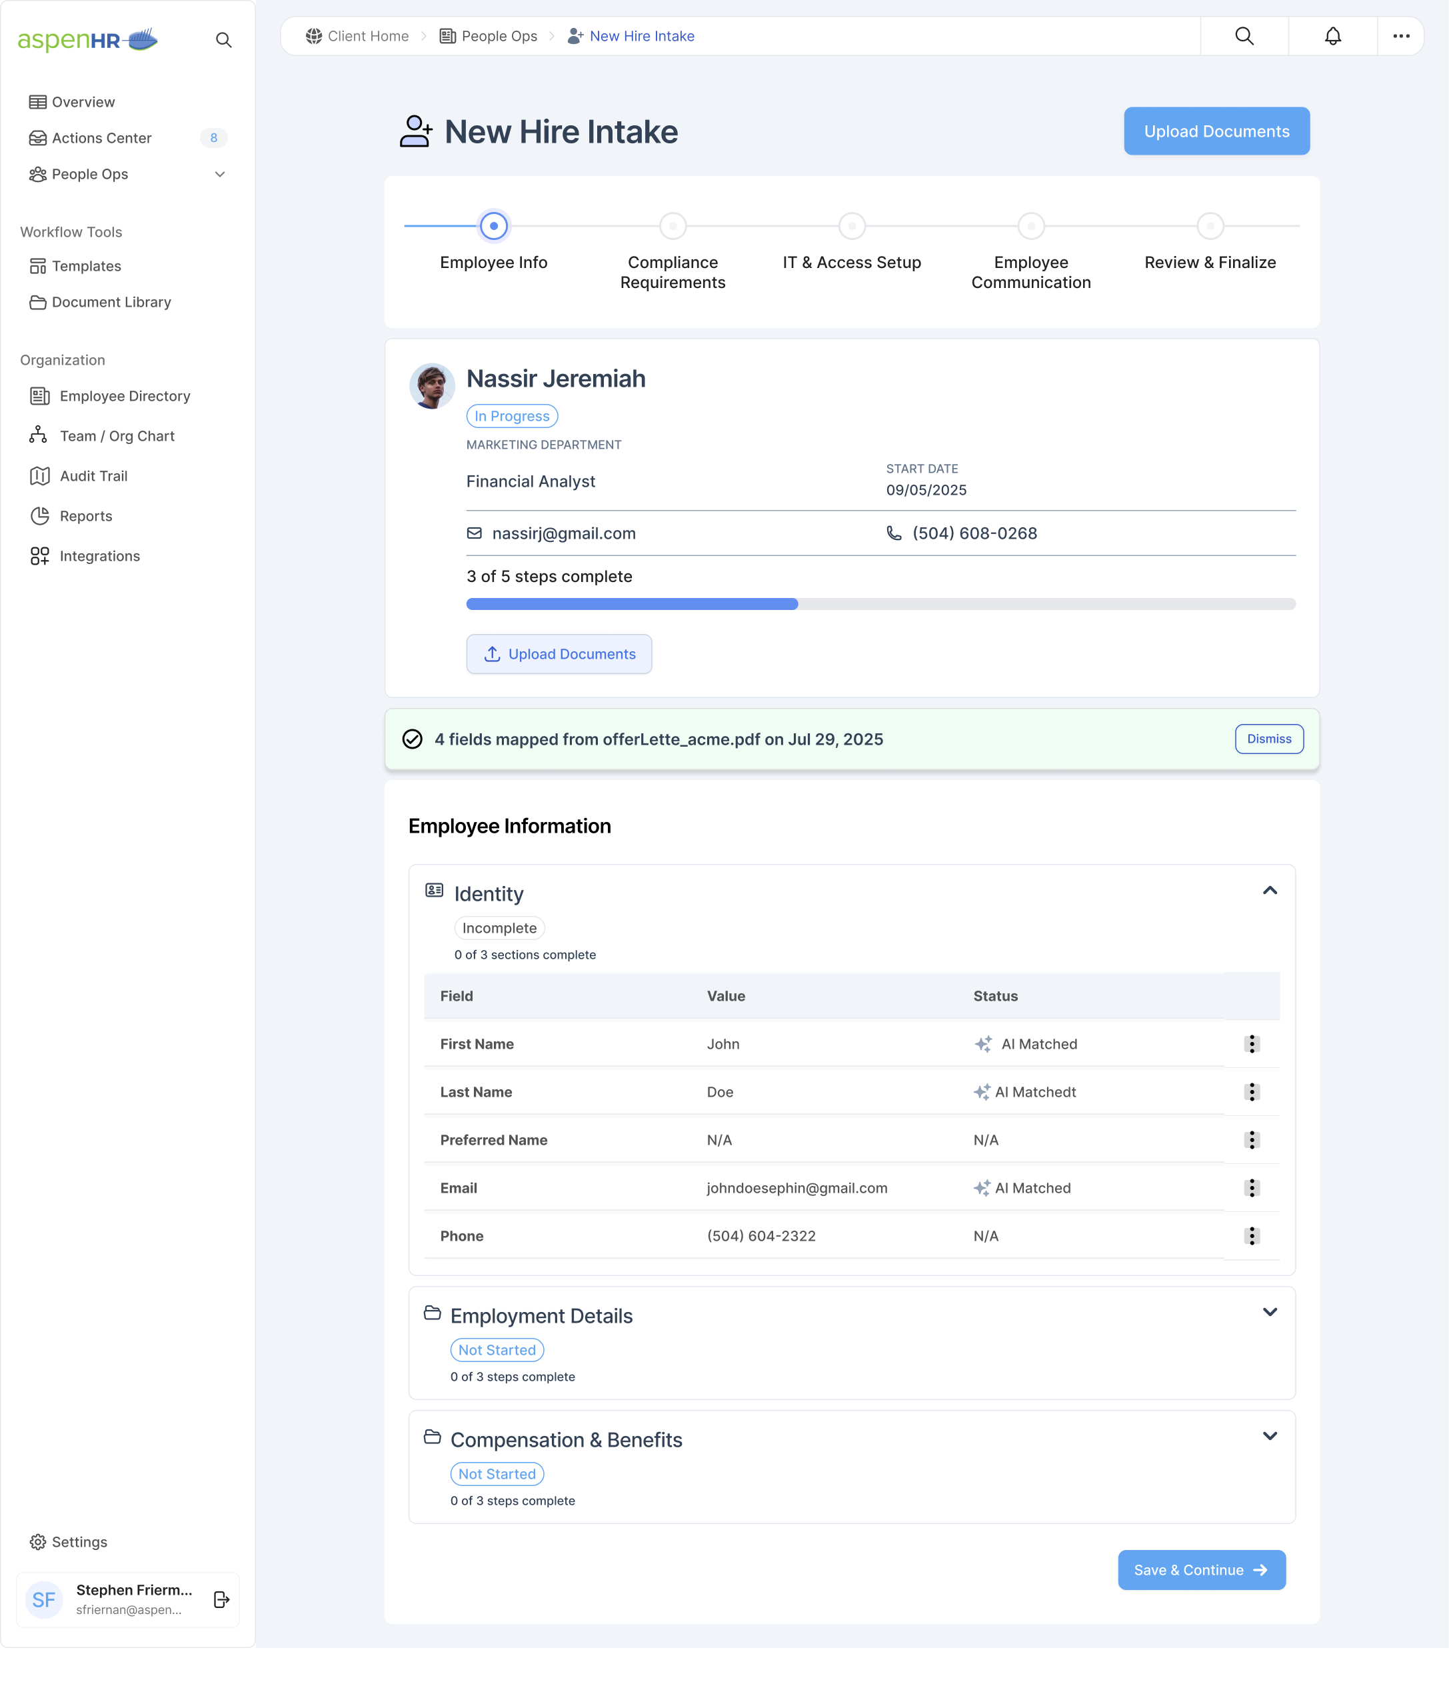Click the logout icon beside Stephen Frierman
Viewport: 1449px width, 1688px height.
(x=221, y=1599)
